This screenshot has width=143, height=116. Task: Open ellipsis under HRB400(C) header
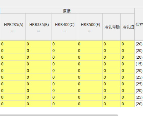[64, 31]
